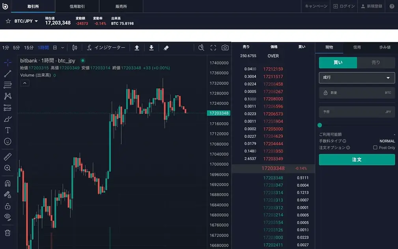Image resolution: width=398 pixels, height=249 pixels.
Task: Click the 数量 BTC input field
Action: pos(357,93)
